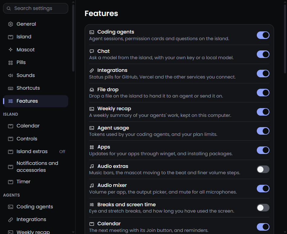Click the Pills grid icon in sidebar
This screenshot has width=287, height=234.
click(x=11, y=63)
